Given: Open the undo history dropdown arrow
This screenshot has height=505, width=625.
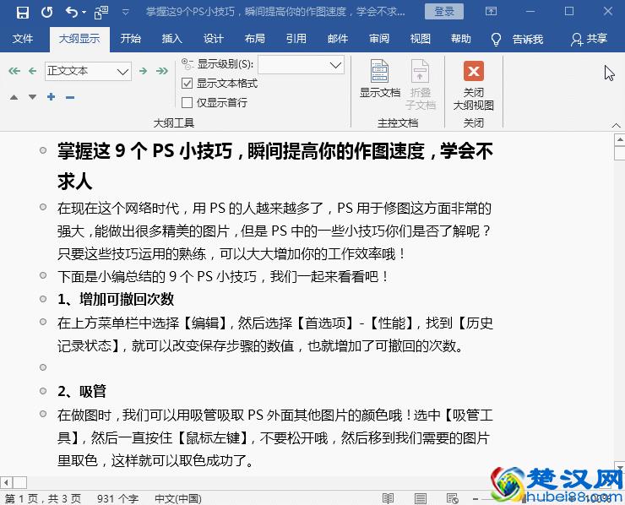Looking at the screenshot, I should tap(84, 13).
